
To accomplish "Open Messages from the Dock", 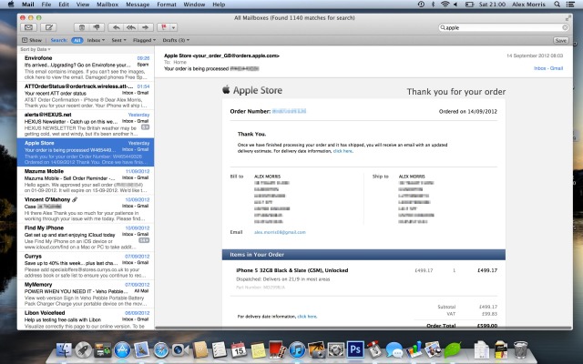I will pyautogui.click(x=394, y=349).
